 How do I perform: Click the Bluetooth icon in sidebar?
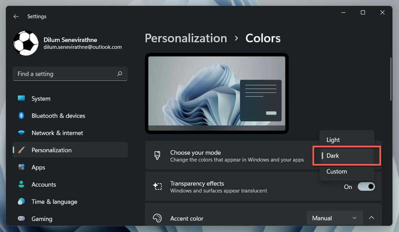21,116
